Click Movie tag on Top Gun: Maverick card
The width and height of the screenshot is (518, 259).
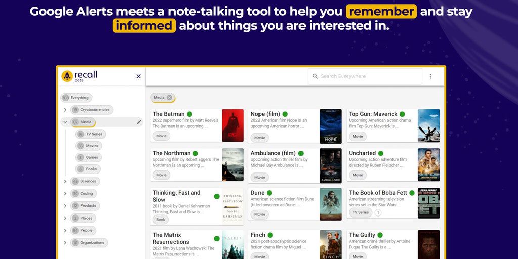358,136
